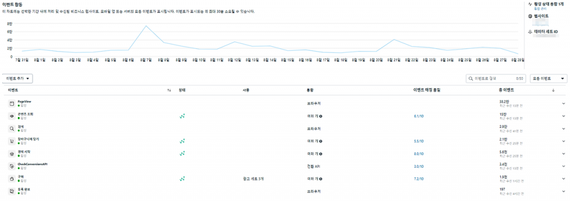
Task: Click the shopping cart icon for 장바구니에 담기
Action: coord(12,141)
